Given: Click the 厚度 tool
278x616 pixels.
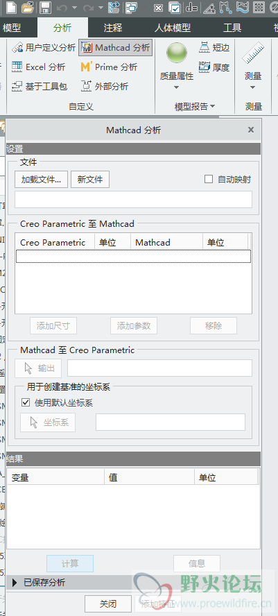Looking at the screenshot, I should pos(214,67).
